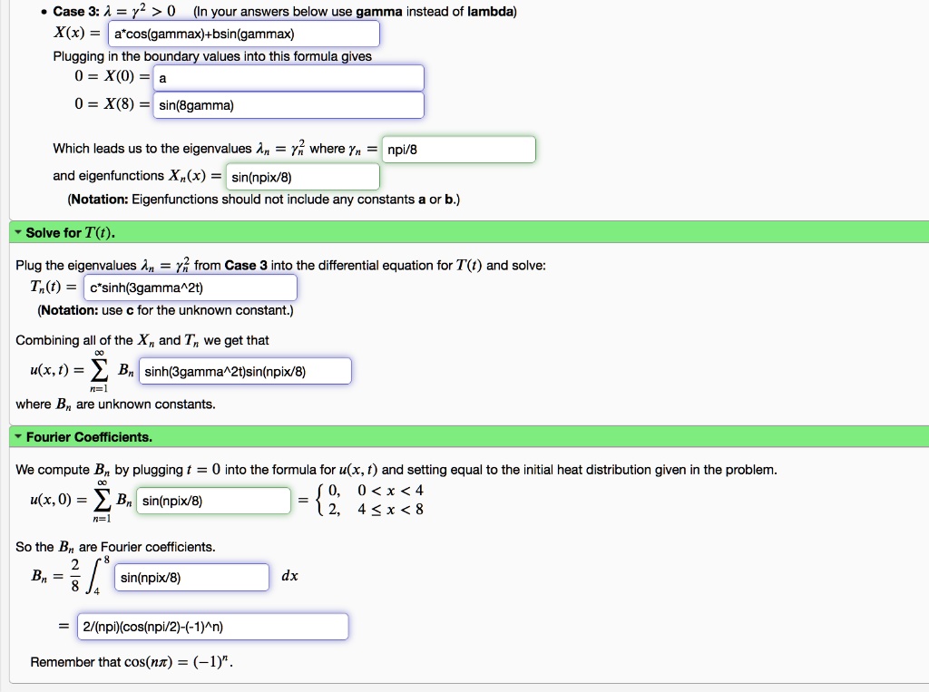Click the eigenvalues lambda_n formula text
Viewport: 929px width, 692px height.
point(181,265)
